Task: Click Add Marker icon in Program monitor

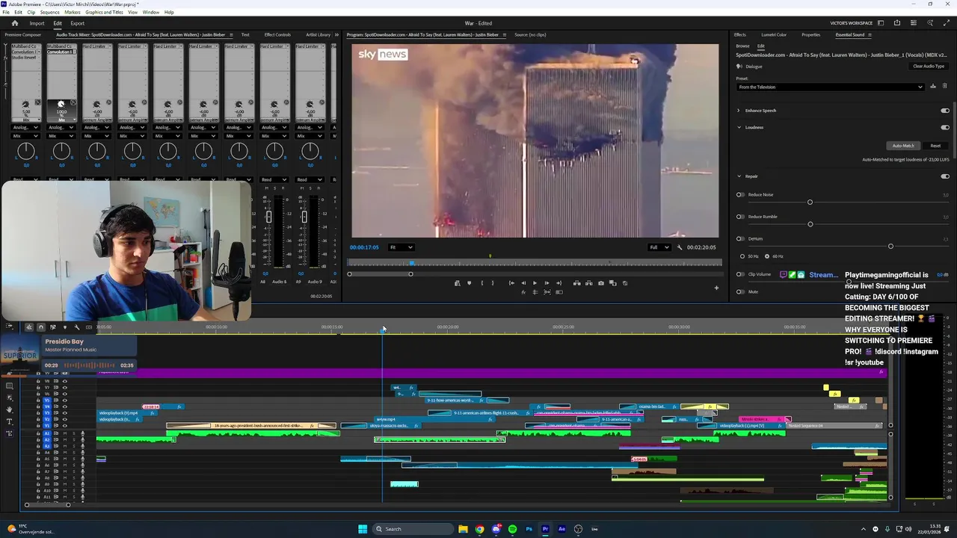Action: click(x=470, y=283)
